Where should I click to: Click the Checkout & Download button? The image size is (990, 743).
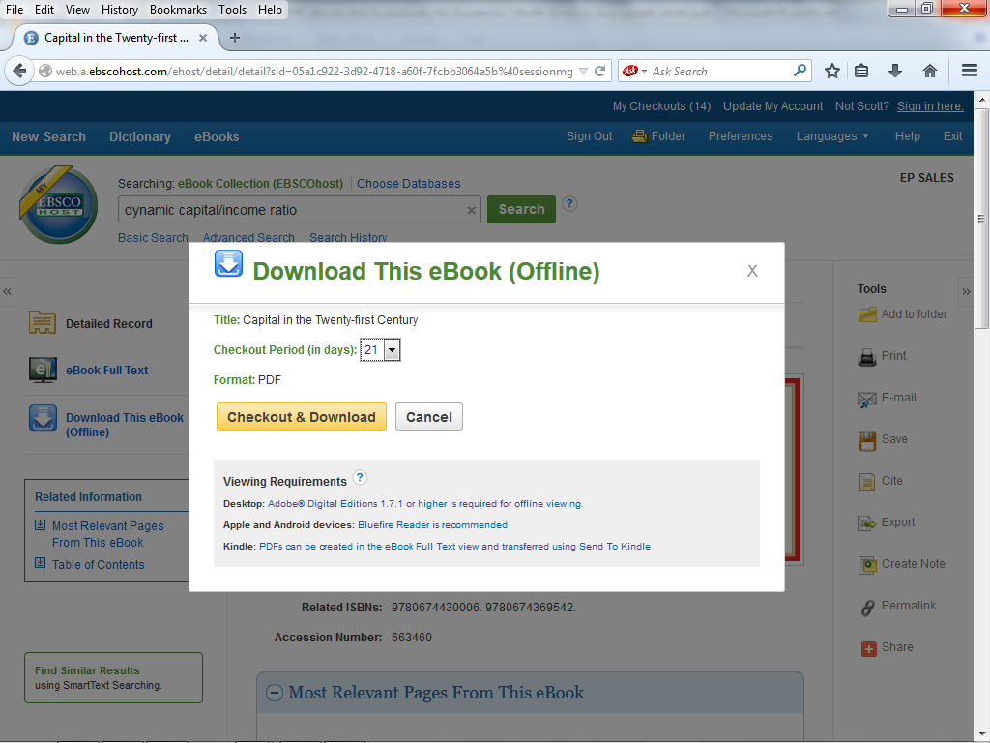coord(302,417)
